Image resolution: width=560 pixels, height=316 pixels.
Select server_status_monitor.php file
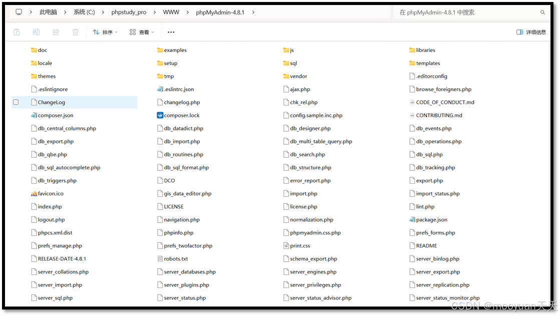444,298
